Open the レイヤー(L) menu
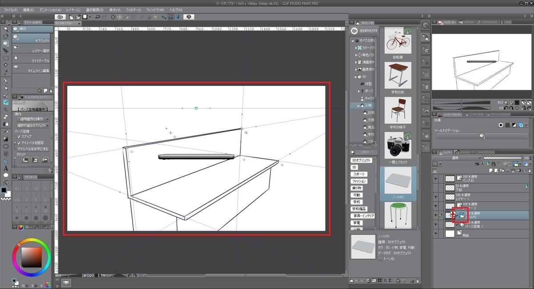The height and width of the screenshot is (289, 534). pos(73,9)
